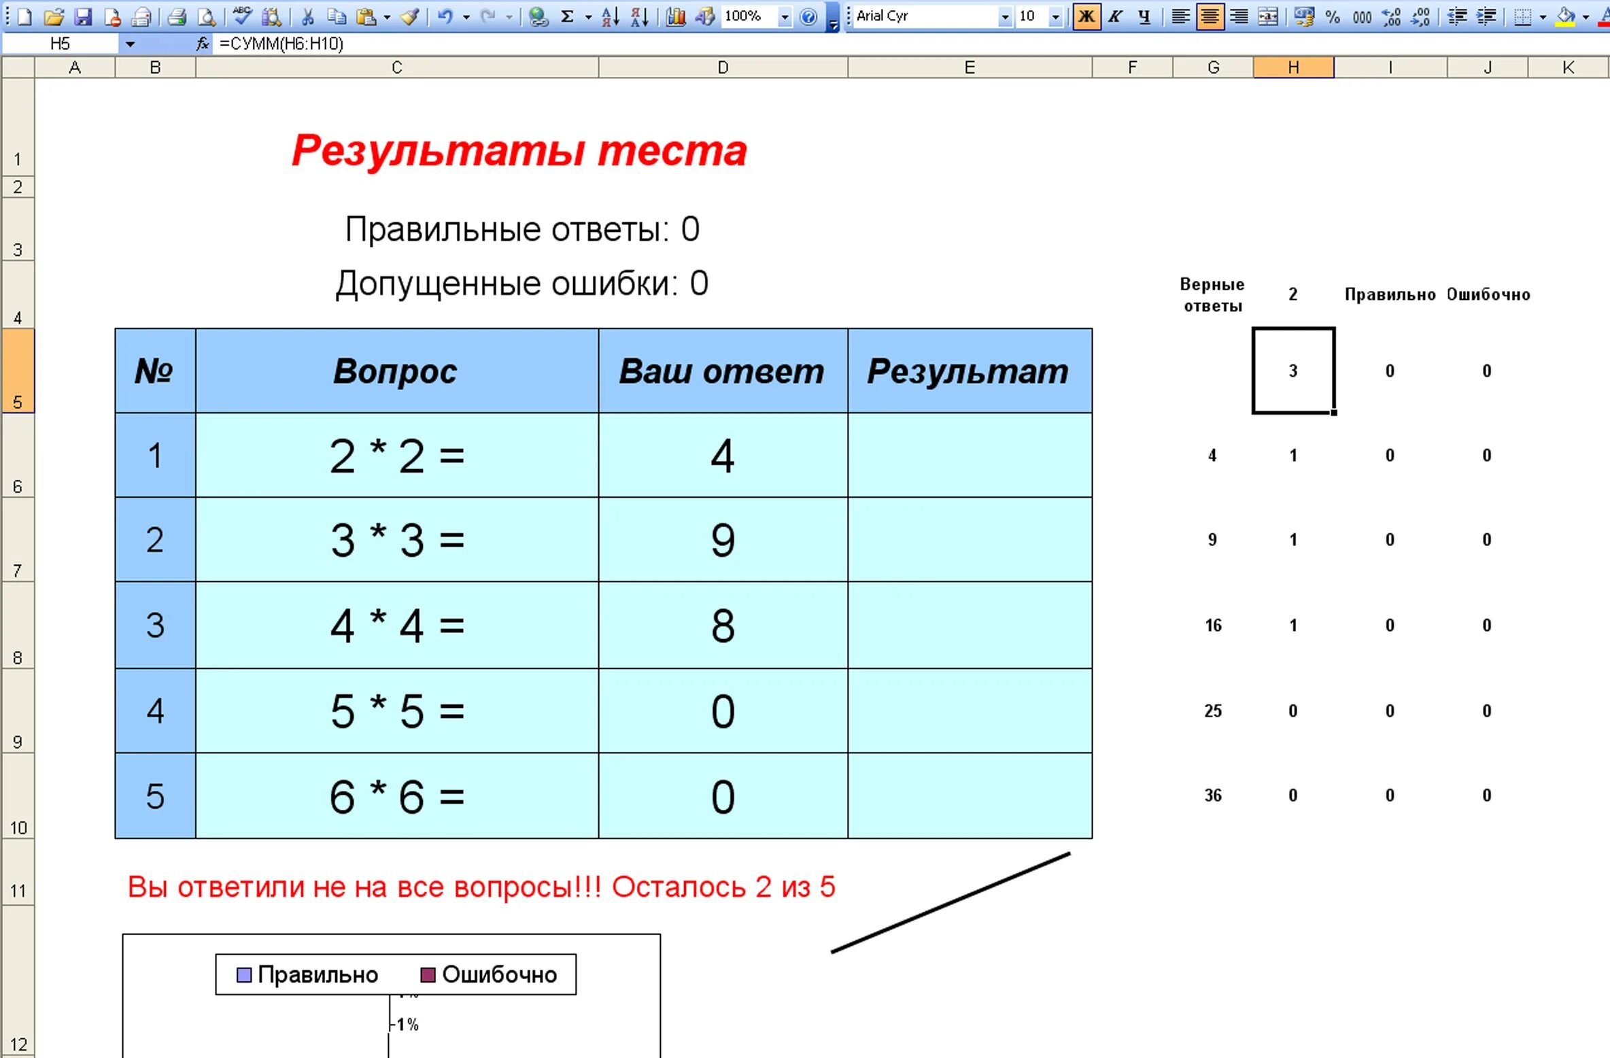Apply percent style button
The height and width of the screenshot is (1058, 1610).
[1333, 16]
